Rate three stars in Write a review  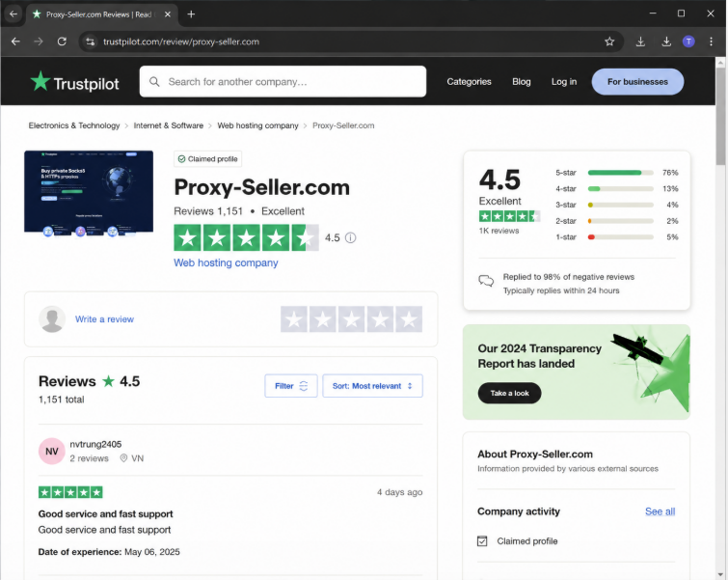pos(351,319)
